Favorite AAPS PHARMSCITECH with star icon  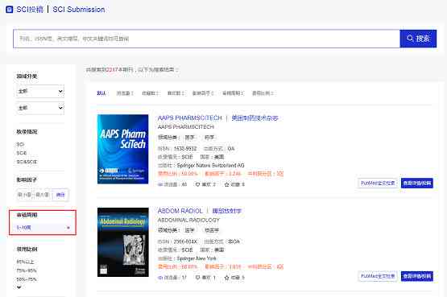click(x=226, y=184)
